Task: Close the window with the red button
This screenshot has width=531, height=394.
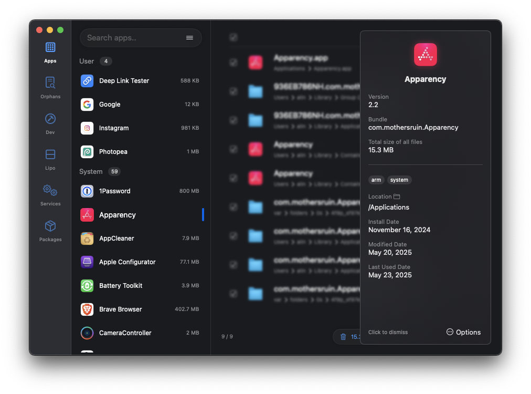Action: click(39, 30)
